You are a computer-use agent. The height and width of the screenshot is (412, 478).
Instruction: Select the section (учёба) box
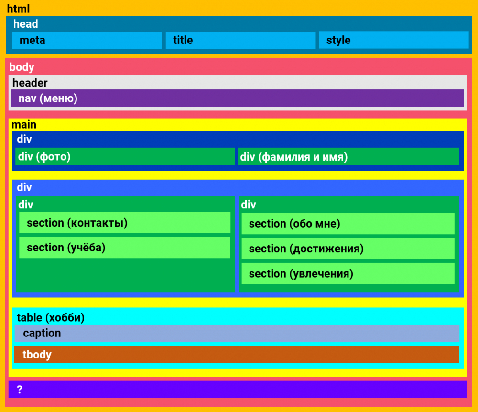[125, 248]
